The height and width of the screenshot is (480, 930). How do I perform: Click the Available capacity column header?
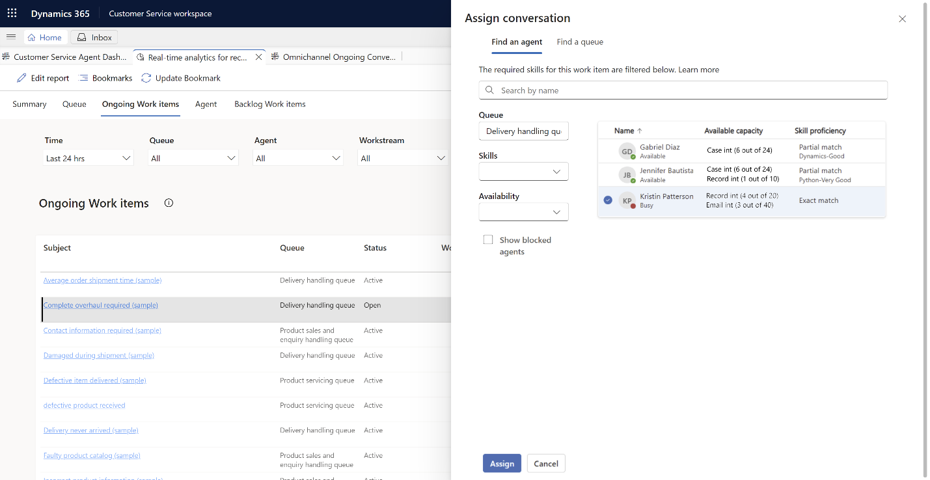[x=733, y=131]
